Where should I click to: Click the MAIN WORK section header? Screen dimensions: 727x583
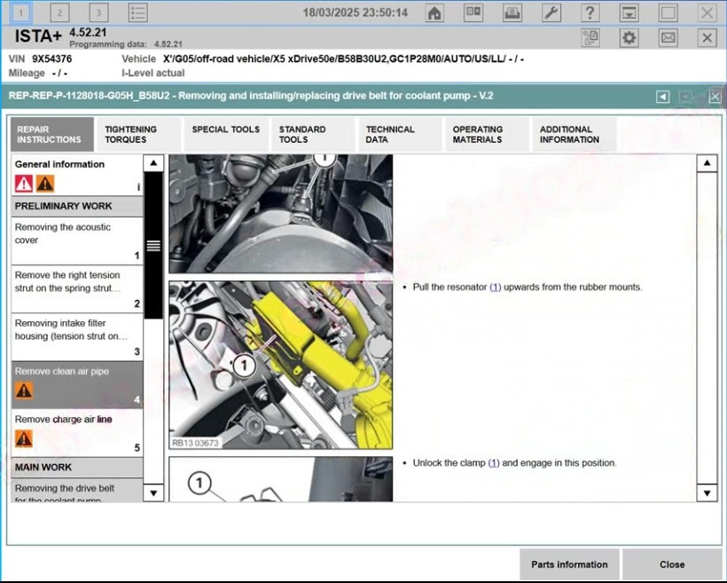point(77,468)
